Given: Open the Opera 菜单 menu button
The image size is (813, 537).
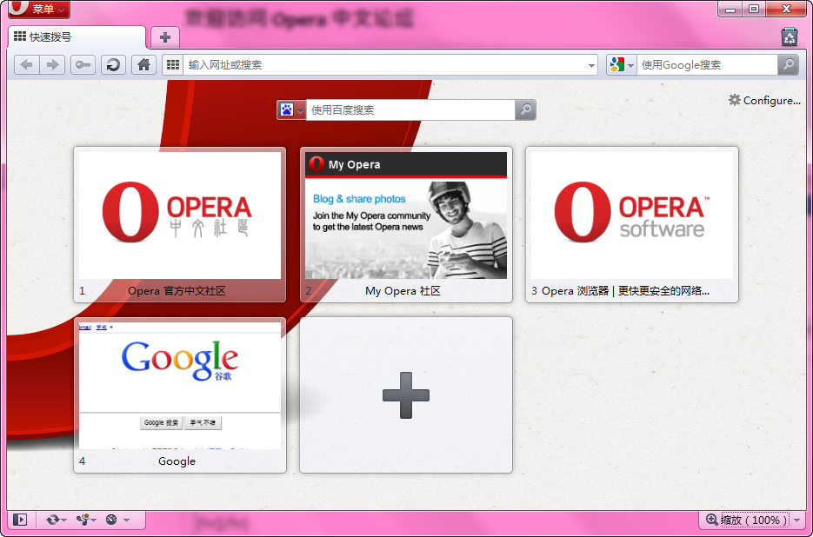Looking at the screenshot, I should click(39, 9).
